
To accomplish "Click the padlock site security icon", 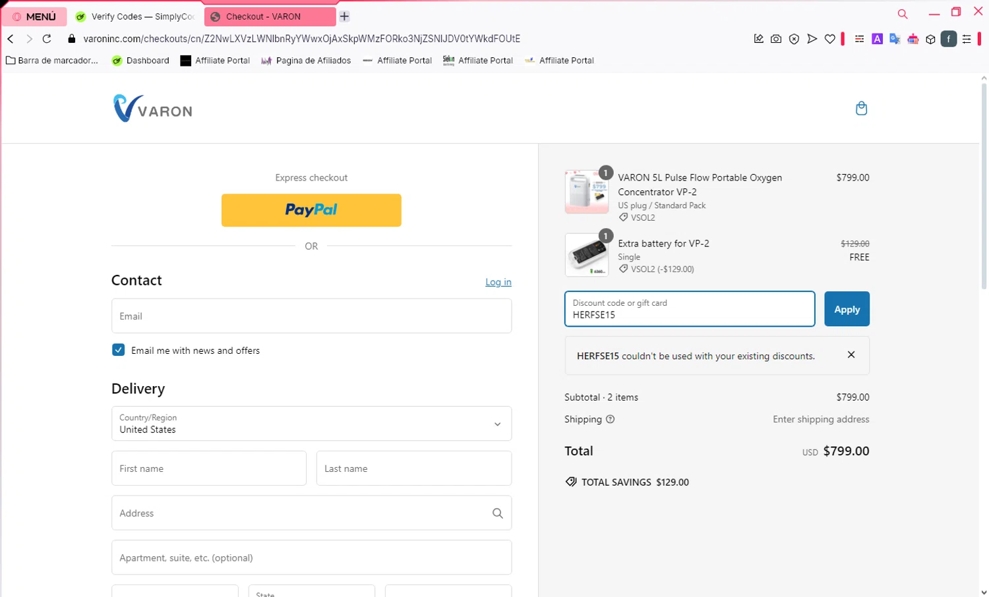I will (x=72, y=39).
